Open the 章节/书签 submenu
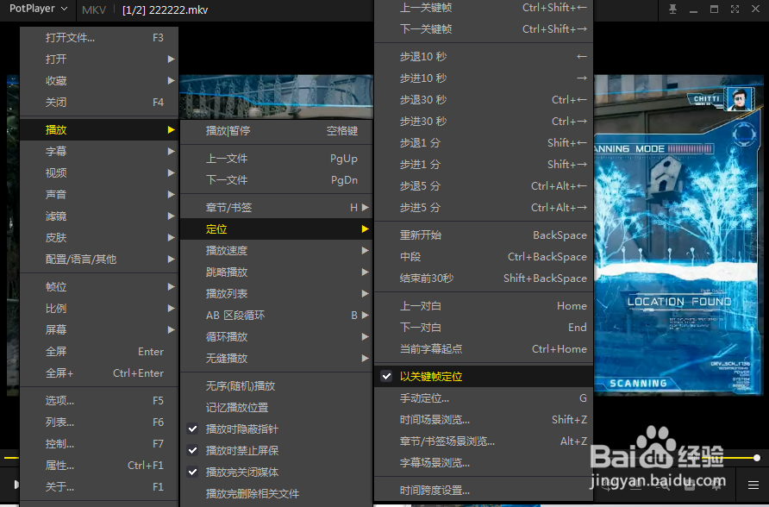This screenshot has height=507, width=769. point(277,208)
